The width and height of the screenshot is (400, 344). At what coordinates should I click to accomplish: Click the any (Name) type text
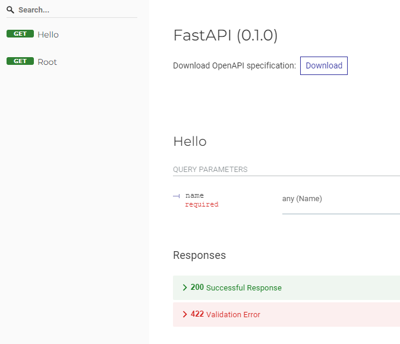302,199
